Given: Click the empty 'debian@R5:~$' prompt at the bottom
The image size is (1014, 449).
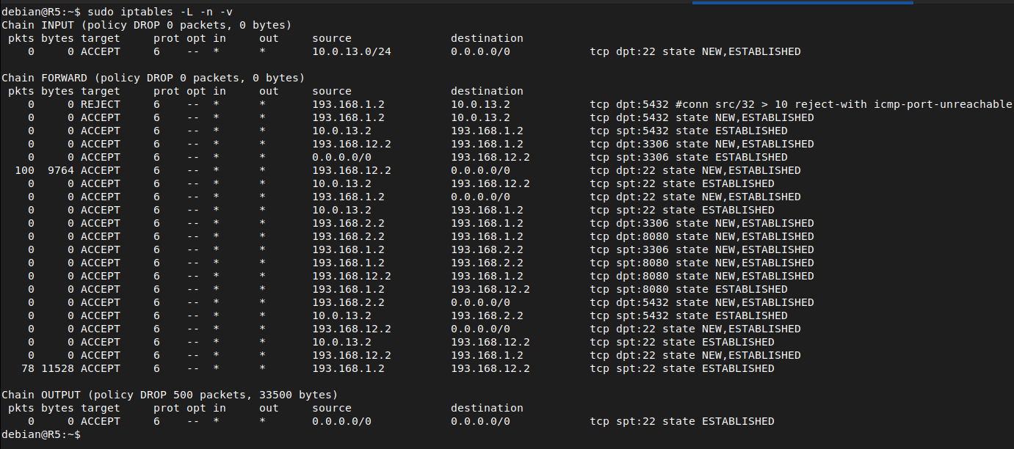Looking at the screenshot, I should (41, 434).
